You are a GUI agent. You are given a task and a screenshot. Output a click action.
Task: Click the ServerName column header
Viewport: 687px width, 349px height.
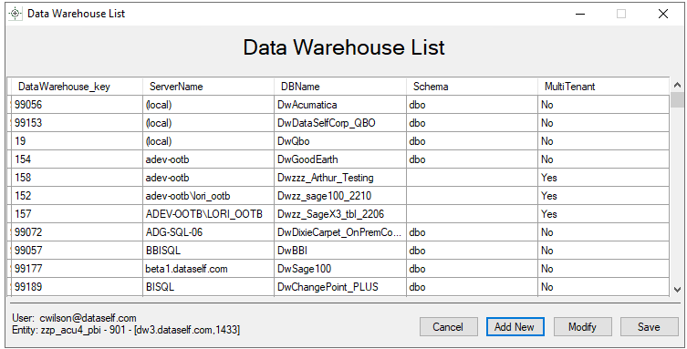(209, 87)
